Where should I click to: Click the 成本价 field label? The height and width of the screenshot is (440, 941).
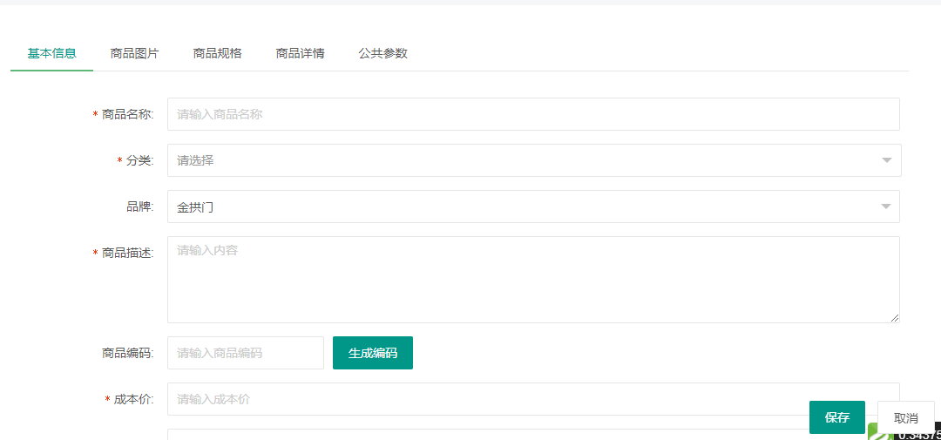(133, 399)
